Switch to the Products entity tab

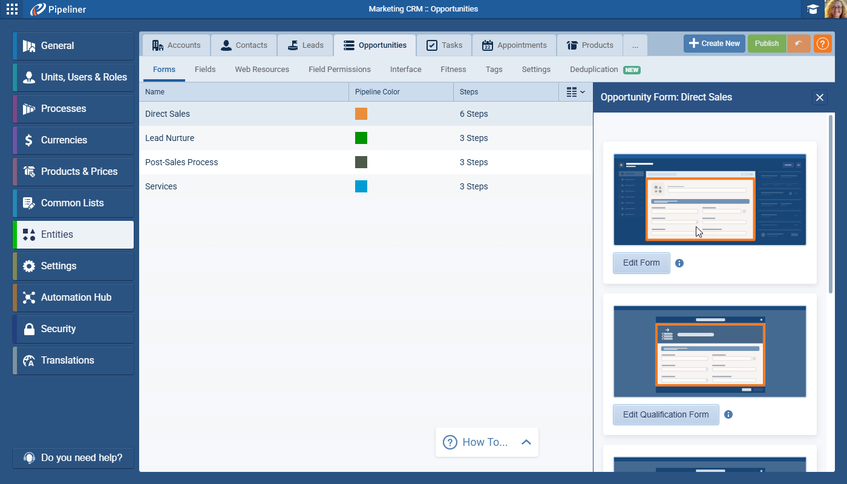[590, 45]
